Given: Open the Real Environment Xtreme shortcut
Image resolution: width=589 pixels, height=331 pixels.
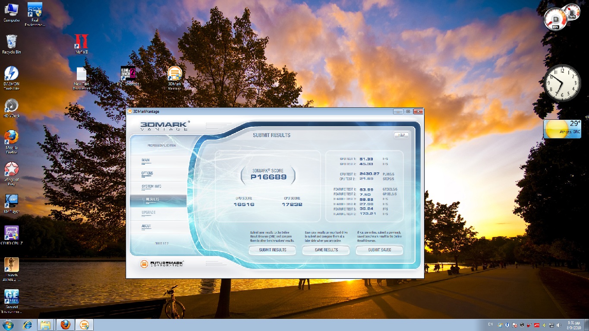Looking at the screenshot, I should [x=35, y=14].
